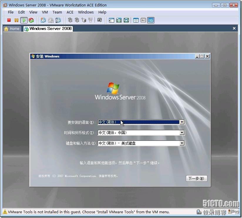Open the Team menu
Screen dimensions: 242x218
pyautogui.click(x=57, y=12)
